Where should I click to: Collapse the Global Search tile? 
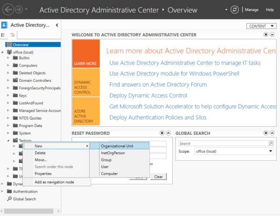click(x=272, y=133)
